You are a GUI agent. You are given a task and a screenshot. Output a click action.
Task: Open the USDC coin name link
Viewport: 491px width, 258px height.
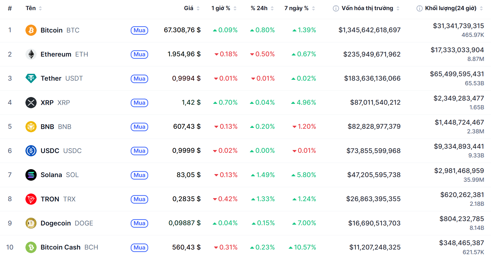click(50, 151)
